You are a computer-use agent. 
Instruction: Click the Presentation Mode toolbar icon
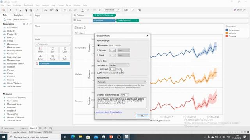[x=132, y=10]
